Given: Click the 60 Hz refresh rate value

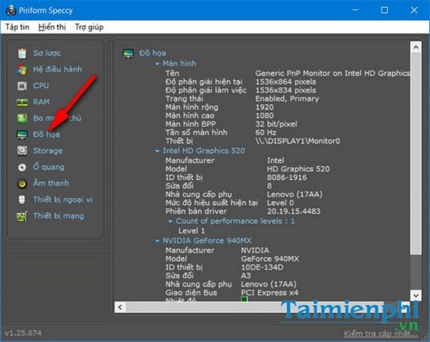Looking at the screenshot, I should pos(266,133).
